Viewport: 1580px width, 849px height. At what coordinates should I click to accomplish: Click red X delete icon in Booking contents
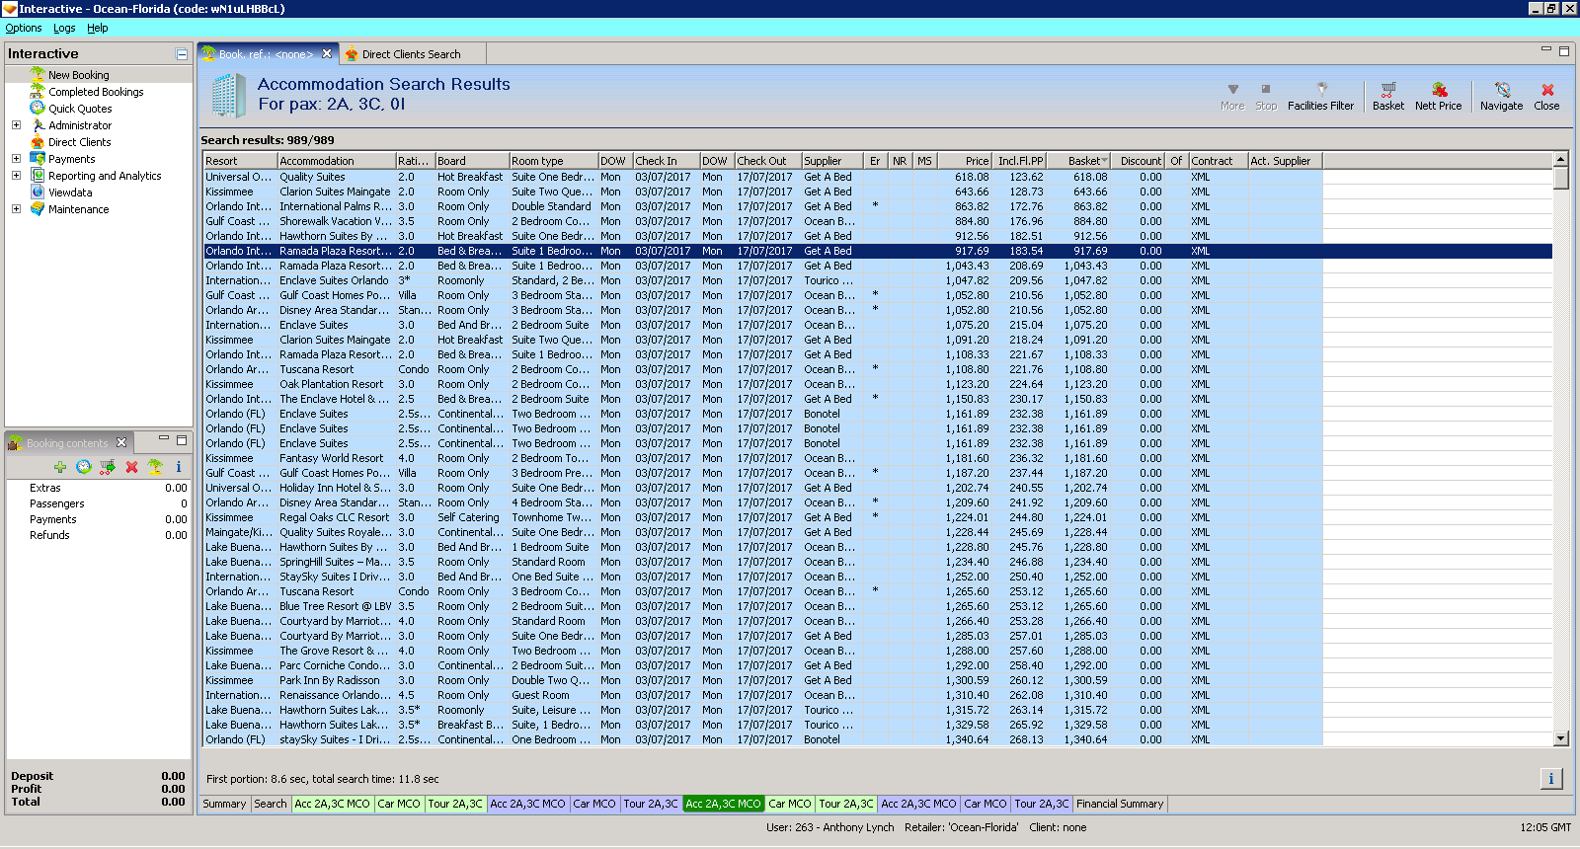131,467
